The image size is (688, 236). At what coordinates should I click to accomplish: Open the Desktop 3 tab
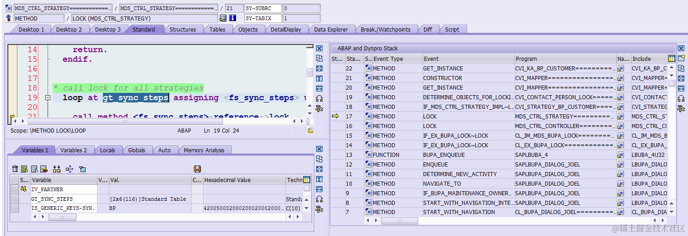[108, 29]
